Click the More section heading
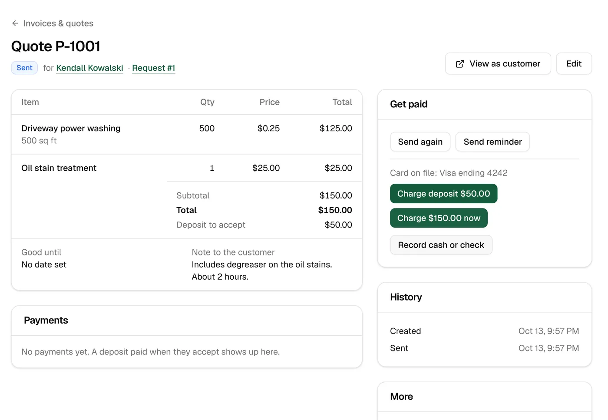Viewport: 608px width, 420px height. pos(401,397)
